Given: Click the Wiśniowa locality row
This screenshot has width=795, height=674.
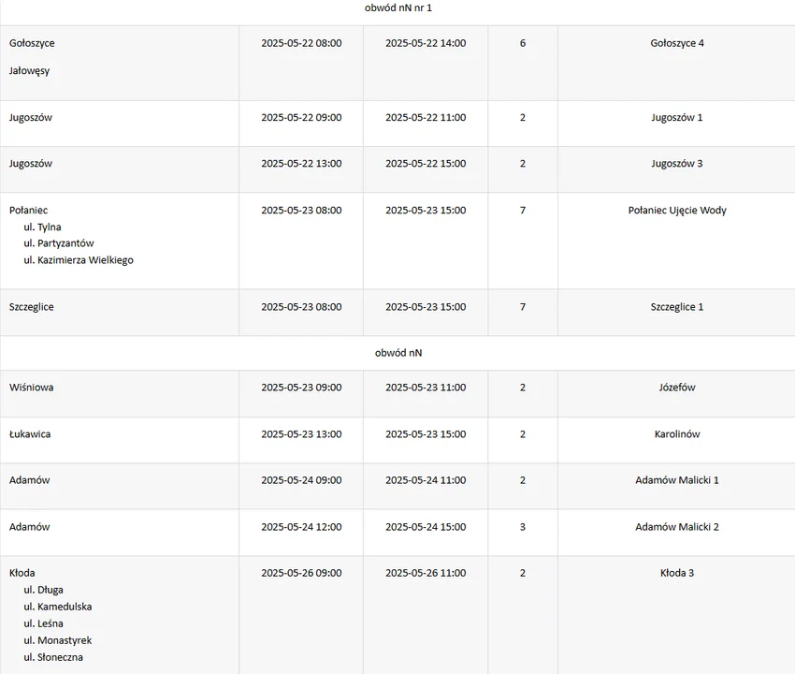Looking at the screenshot, I should pyautogui.click(x=32, y=388).
